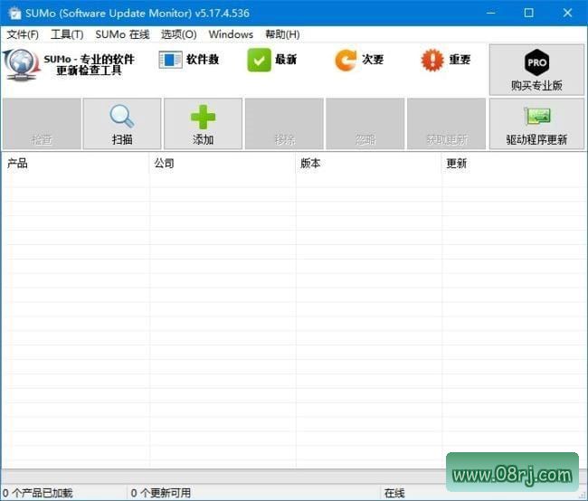Open the SUMo 在线 menu
Image resolution: width=588 pixels, height=501 pixels.
click(122, 34)
